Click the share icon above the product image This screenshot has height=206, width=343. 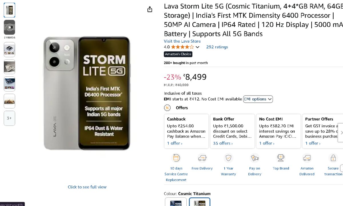[150, 9]
